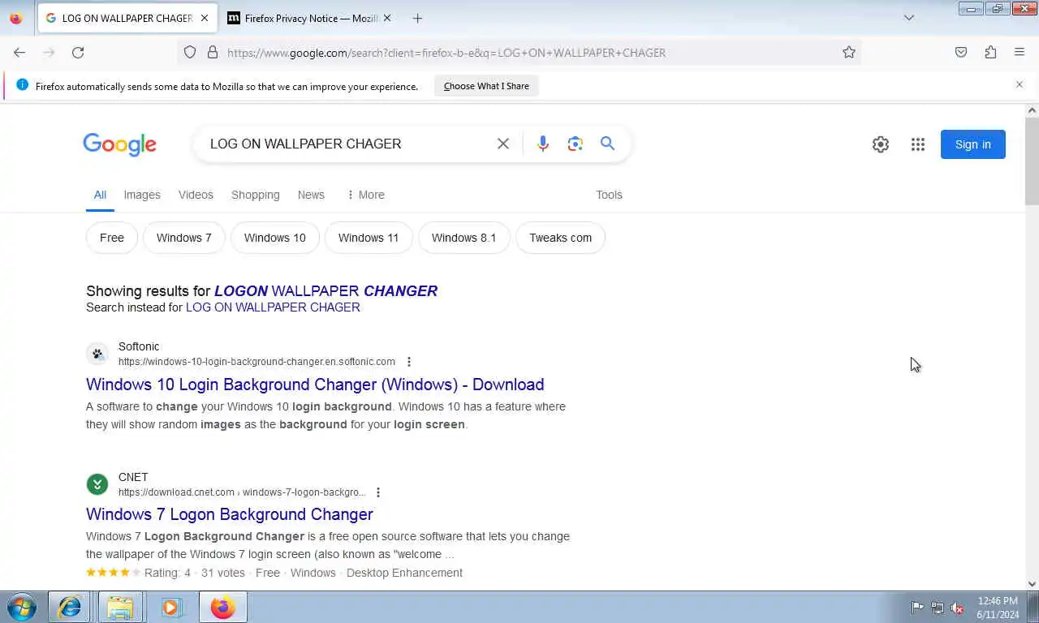Open Softonic result options menu

pyautogui.click(x=409, y=362)
